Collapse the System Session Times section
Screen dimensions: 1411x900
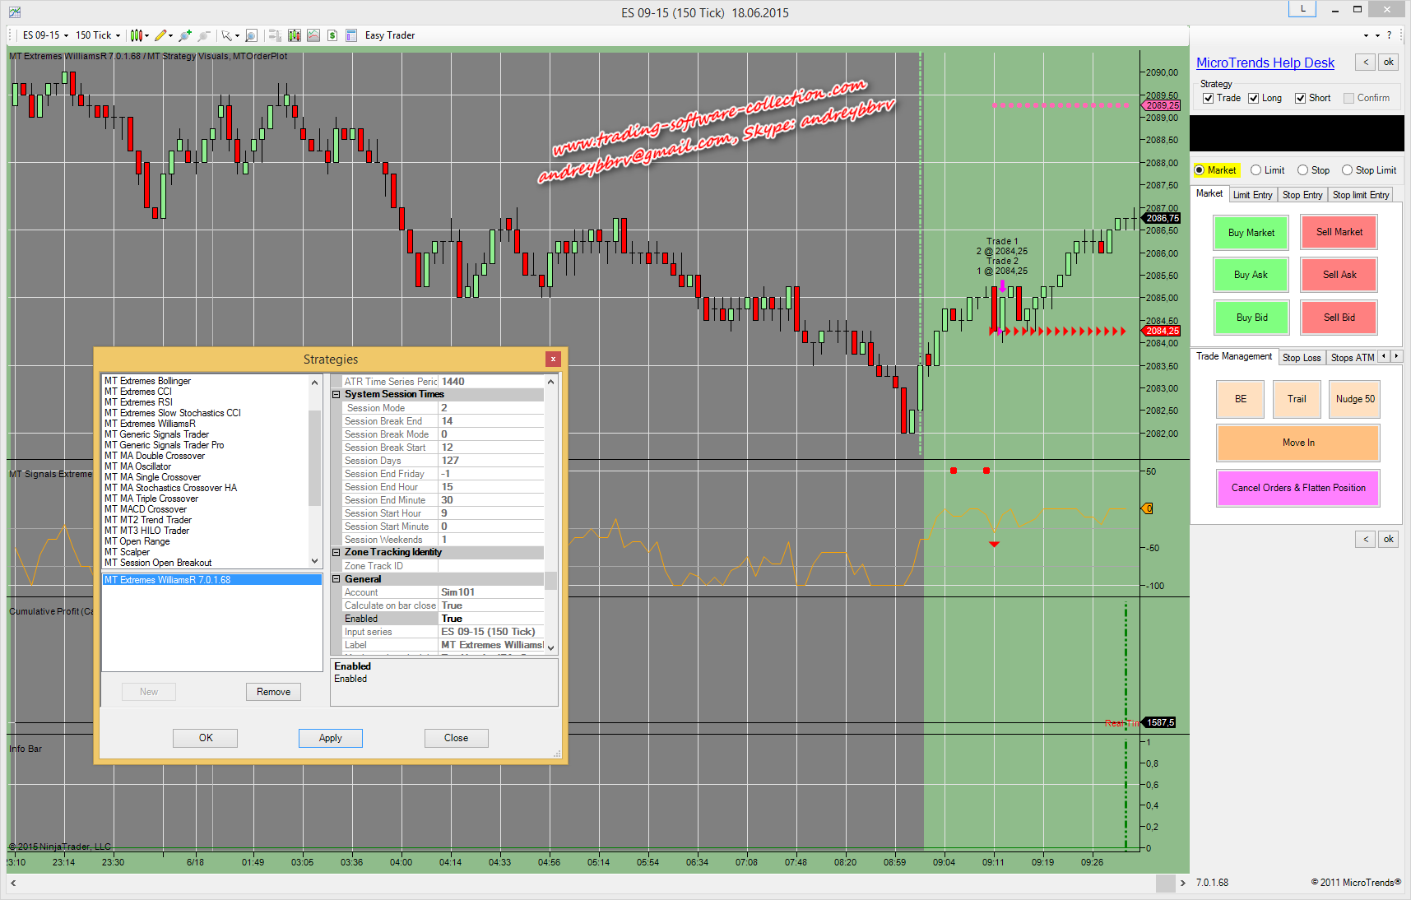(x=337, y=395)
